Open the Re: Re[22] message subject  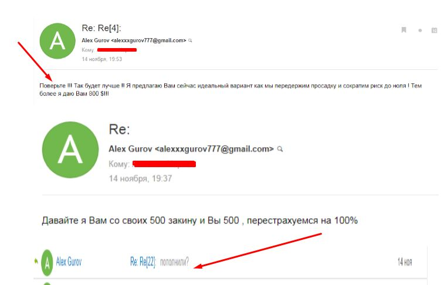[143, 262]
